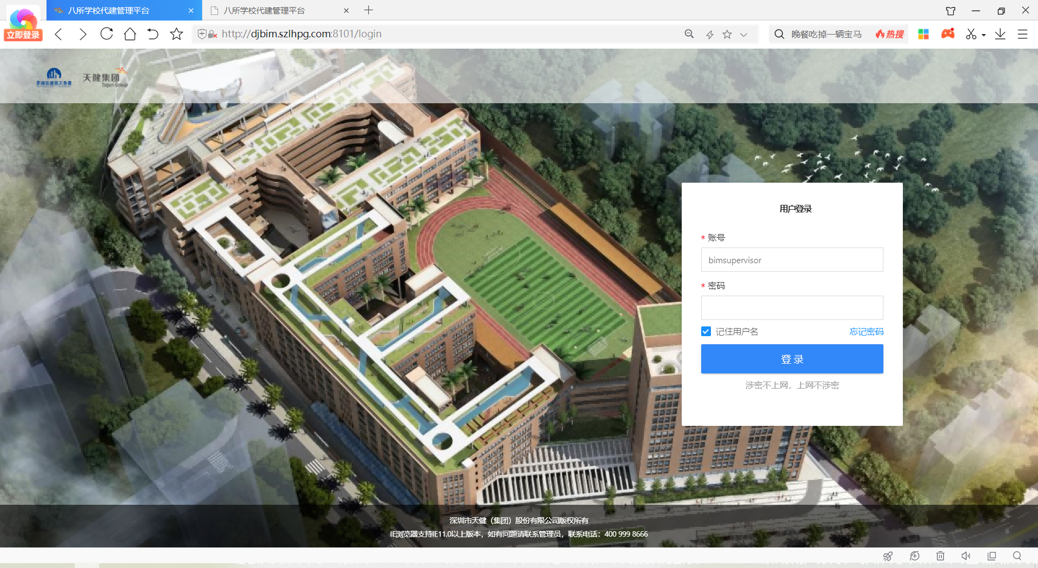Open the game center in the toolbar

(948, 34)
